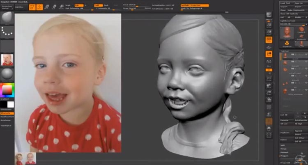
Task: Click the List All button
Action: [x=287, y=115]
